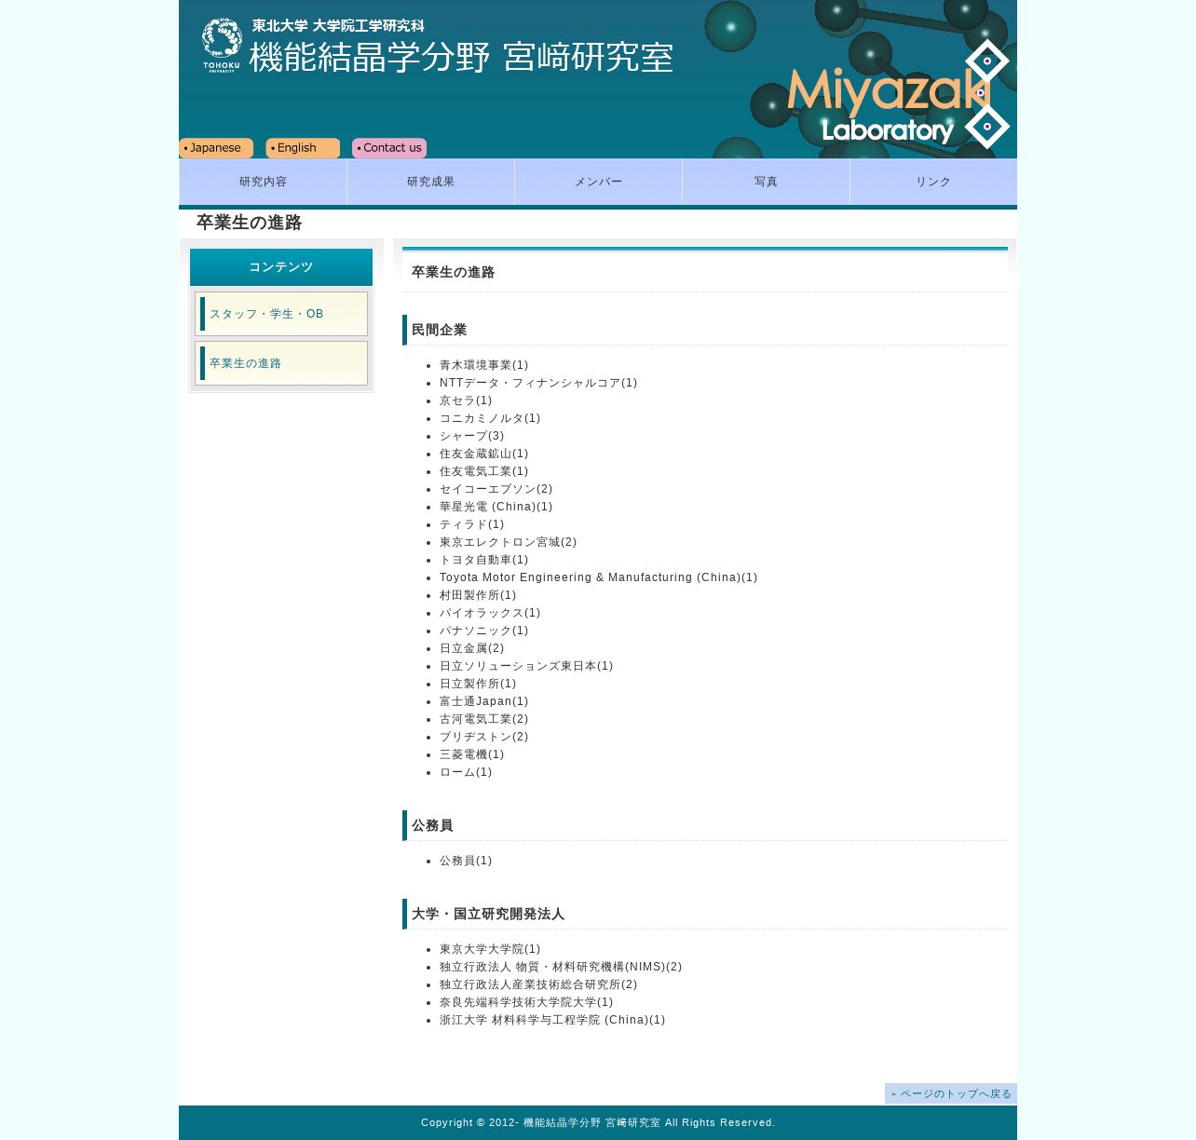1196x1140 pixels.
Task: Open the 研究成果 menu
Action: [x=430, y=182]
